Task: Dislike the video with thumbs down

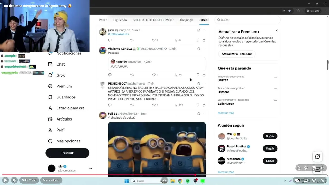Action: [x=306, y=168]
